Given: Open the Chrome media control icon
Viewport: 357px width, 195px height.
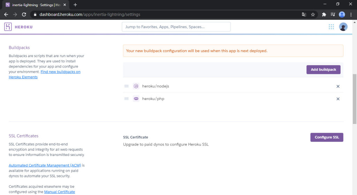Looking at the screenshot, I should 333,15.
